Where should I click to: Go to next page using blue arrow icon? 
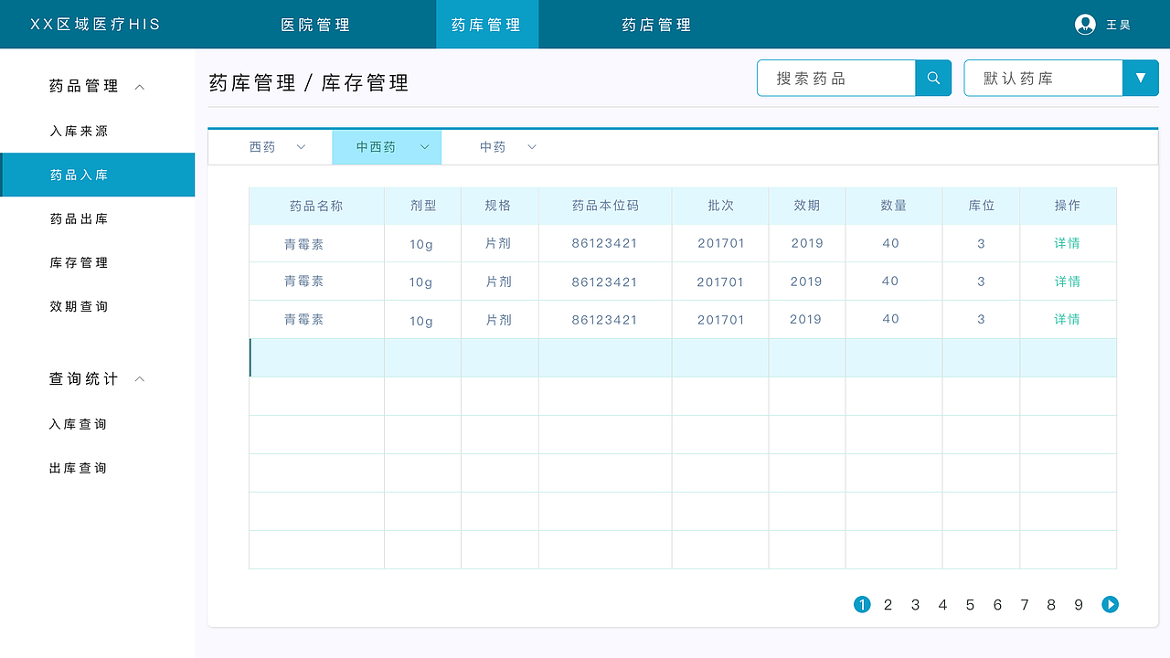point(1110,604)
